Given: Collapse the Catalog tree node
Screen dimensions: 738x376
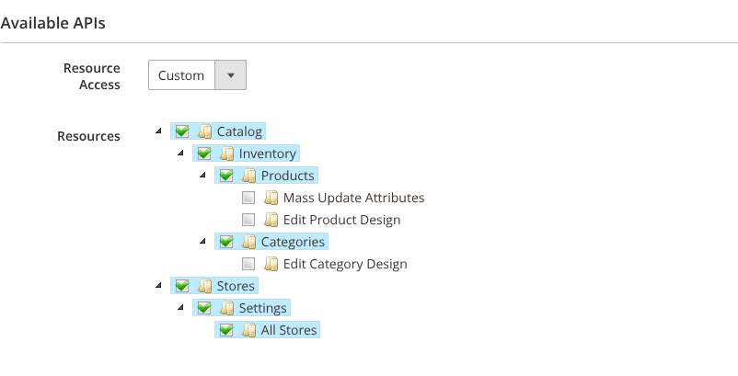Looking at the screenshot, I should coord(158,131).
